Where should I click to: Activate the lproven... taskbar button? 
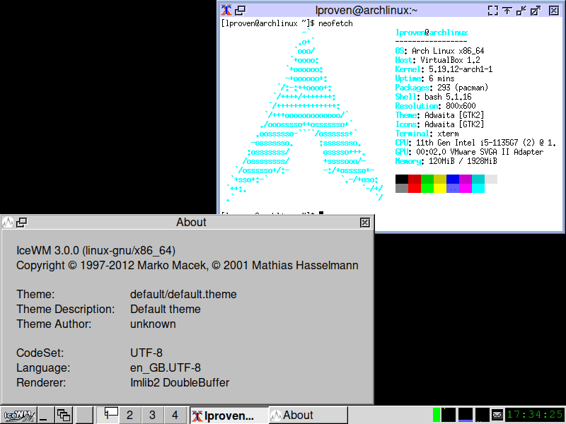[x=229, y=416]
